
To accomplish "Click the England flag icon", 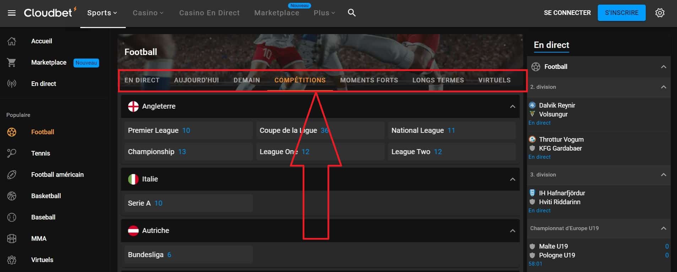I will coord(133,106).
